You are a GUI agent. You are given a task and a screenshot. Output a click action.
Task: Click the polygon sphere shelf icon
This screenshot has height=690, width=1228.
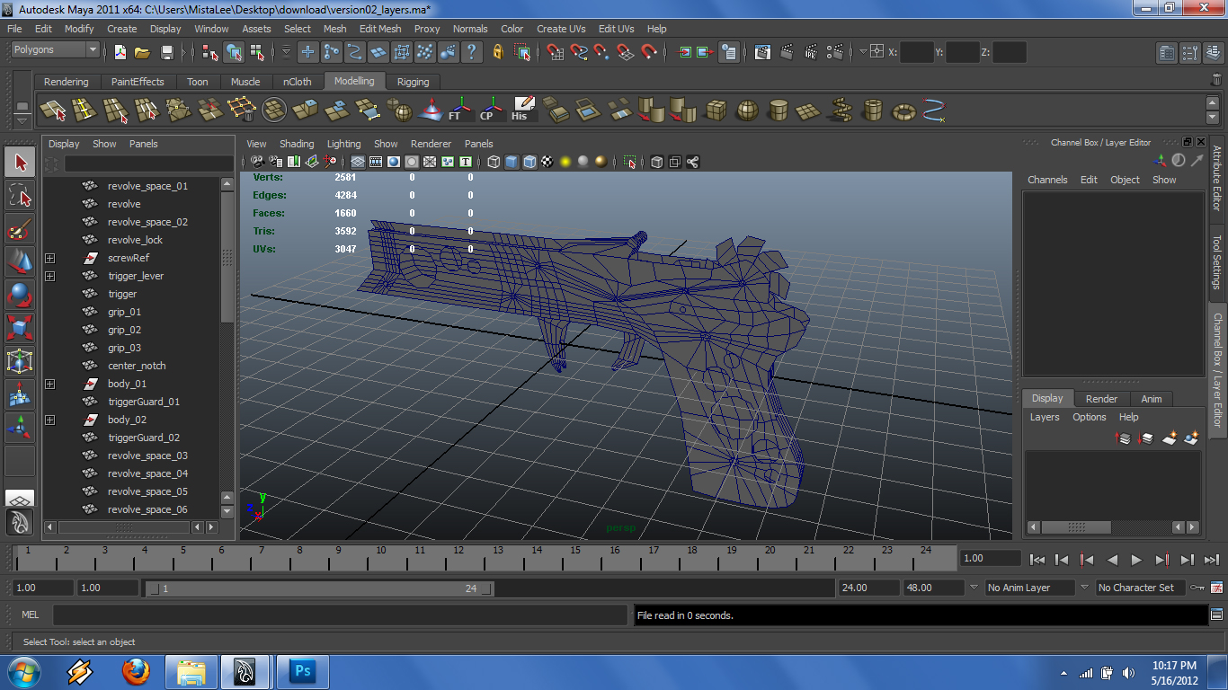[747, 111]
